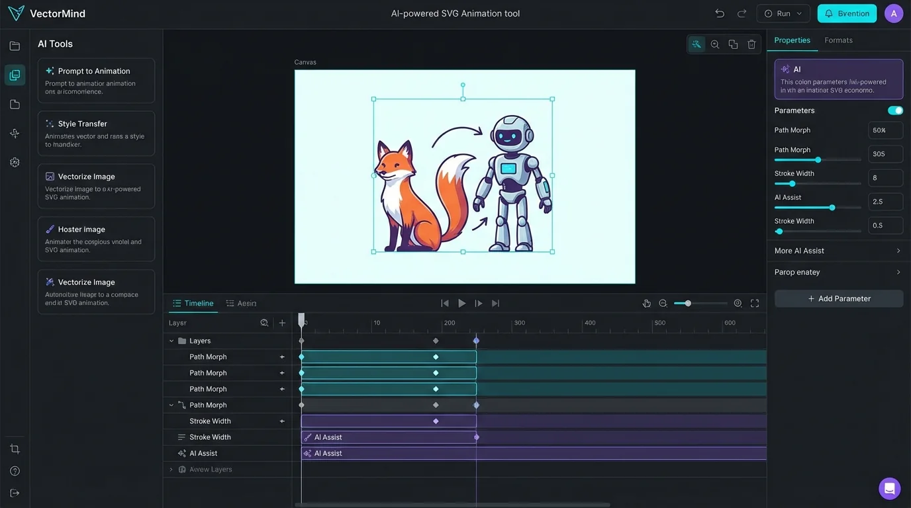Open the Run dropdown
Screen dimensions: 911x508
point(783,13)
